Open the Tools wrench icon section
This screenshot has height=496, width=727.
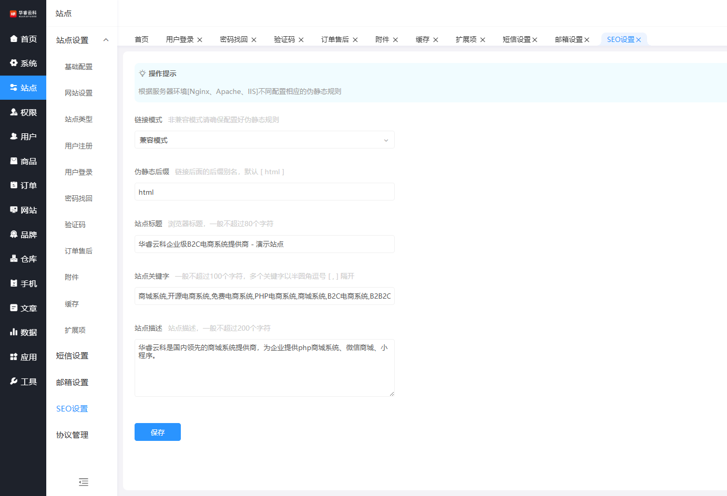click(14, 382)
